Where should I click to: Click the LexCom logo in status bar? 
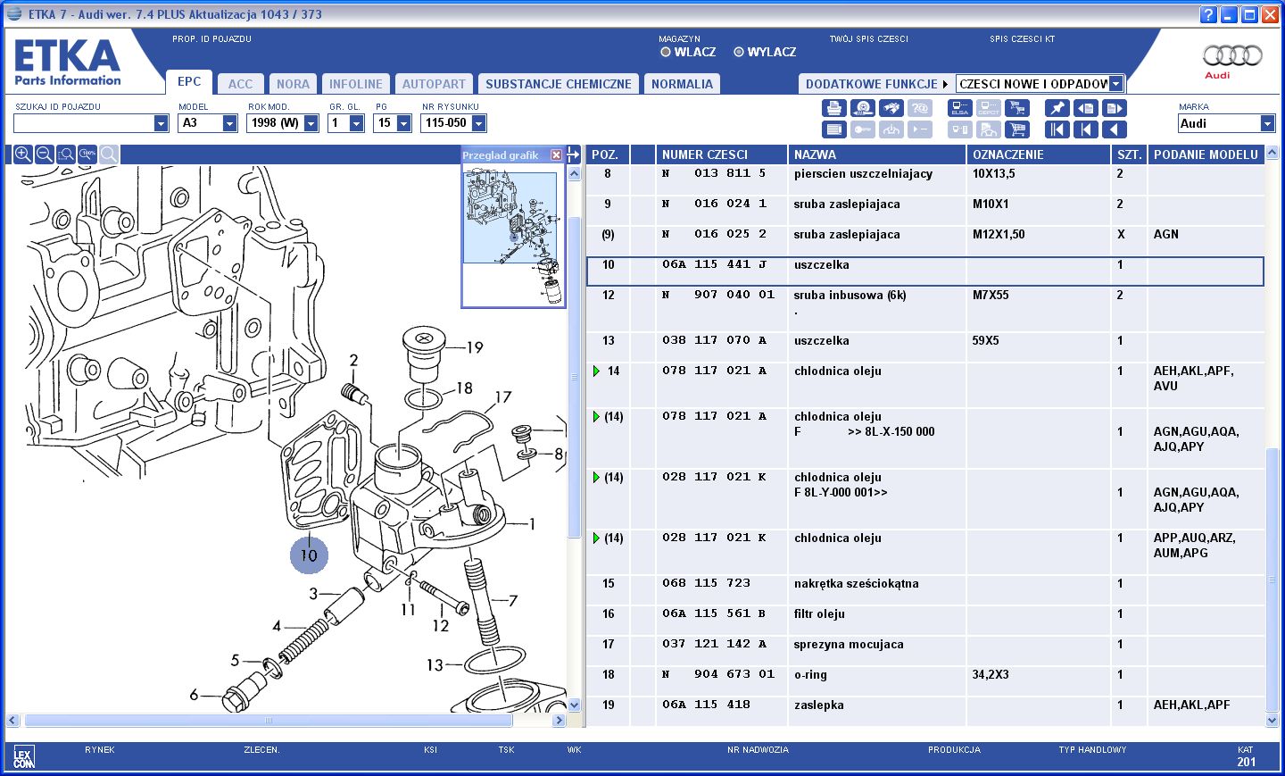(24, 757)
